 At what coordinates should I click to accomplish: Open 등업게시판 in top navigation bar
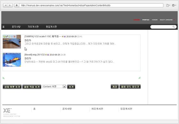[x=51, y=27]
